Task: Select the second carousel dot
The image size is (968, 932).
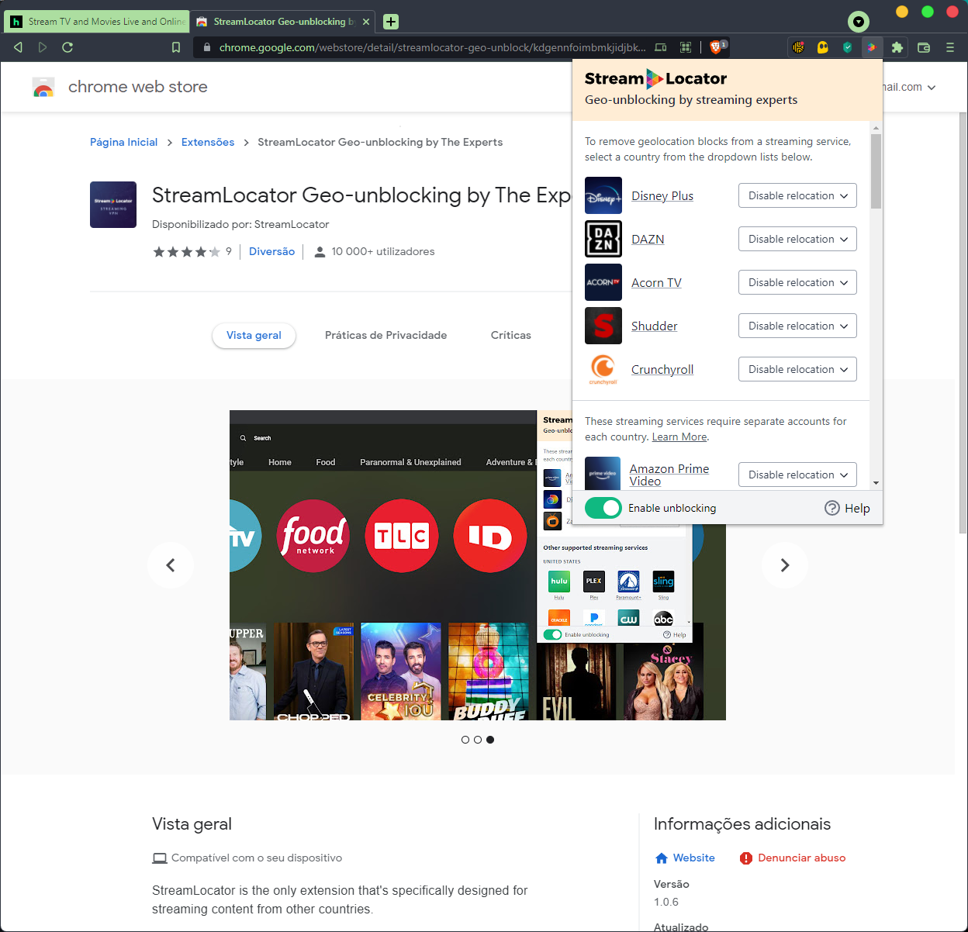Action: coord(478,740)
